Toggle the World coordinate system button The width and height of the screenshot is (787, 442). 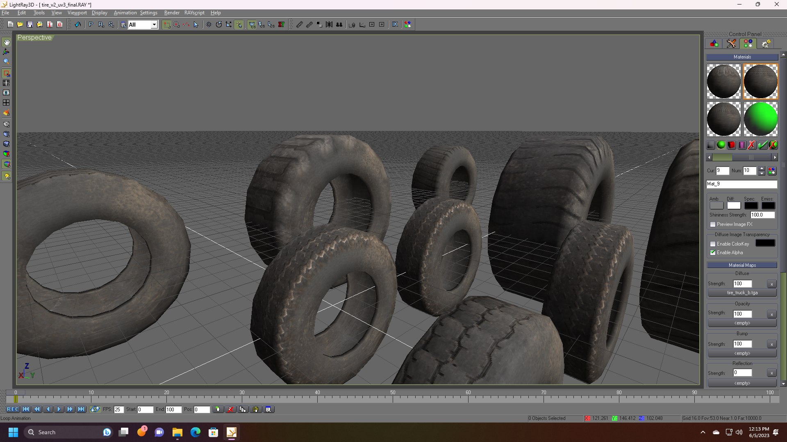[252, 25]
